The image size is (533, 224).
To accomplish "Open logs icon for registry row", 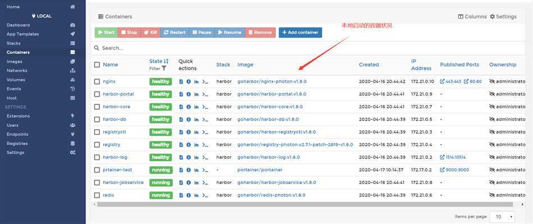I will click(x=181, y=145).
